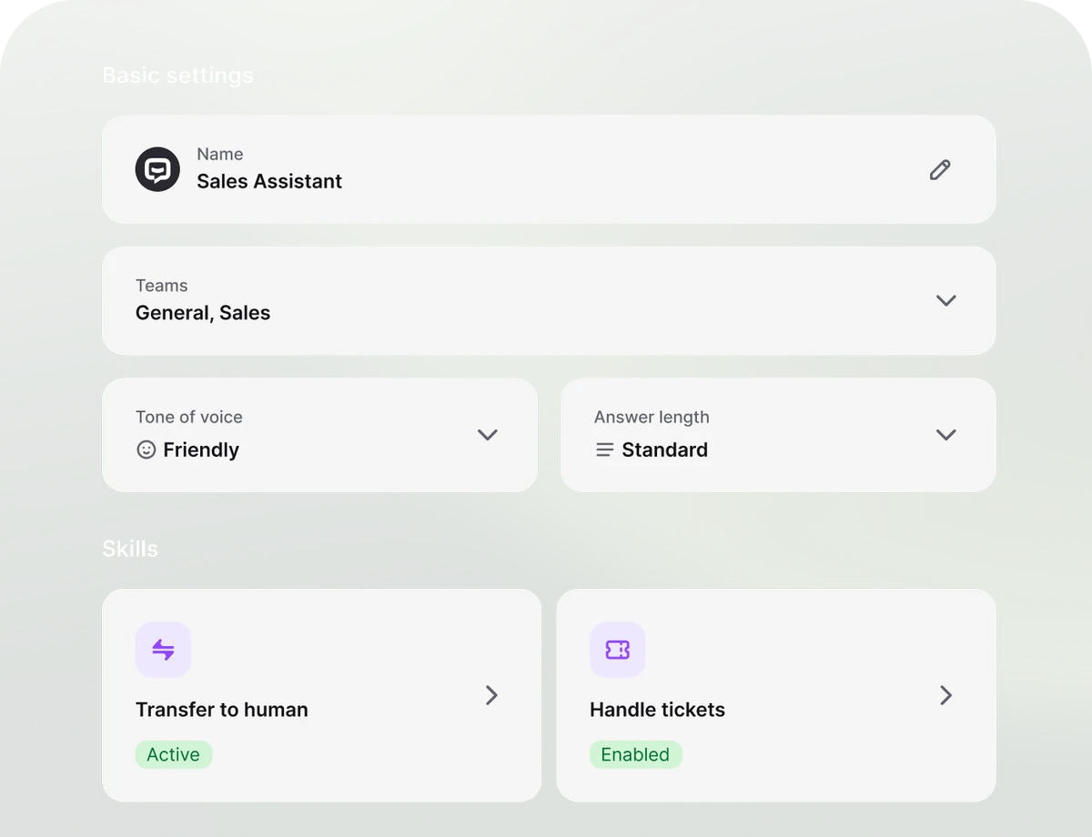1092x837 pixels.
Task: Expand the Answer length chevron
Action: (945, 435)
